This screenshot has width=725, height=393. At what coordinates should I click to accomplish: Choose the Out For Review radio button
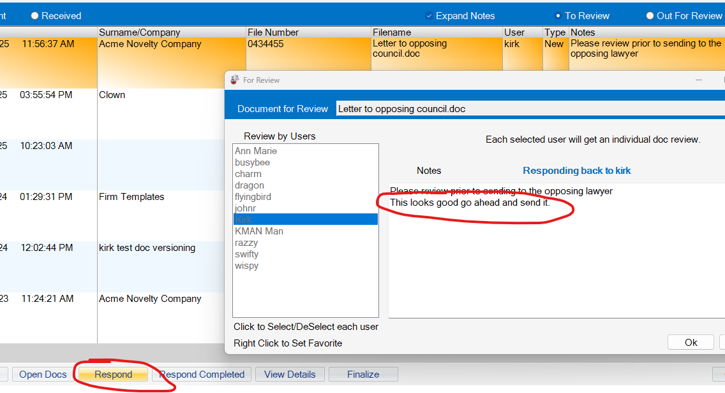650,16
